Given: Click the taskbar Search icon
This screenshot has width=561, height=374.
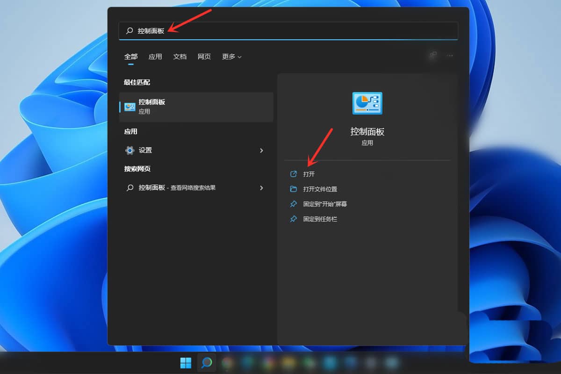Looking at the screenshot, I should point(206,363).
